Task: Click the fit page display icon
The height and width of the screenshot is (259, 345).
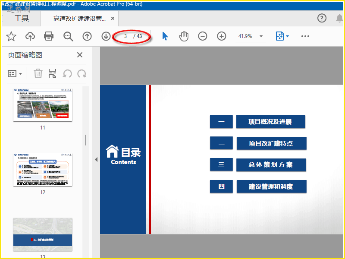Action: tap(279, 36)
